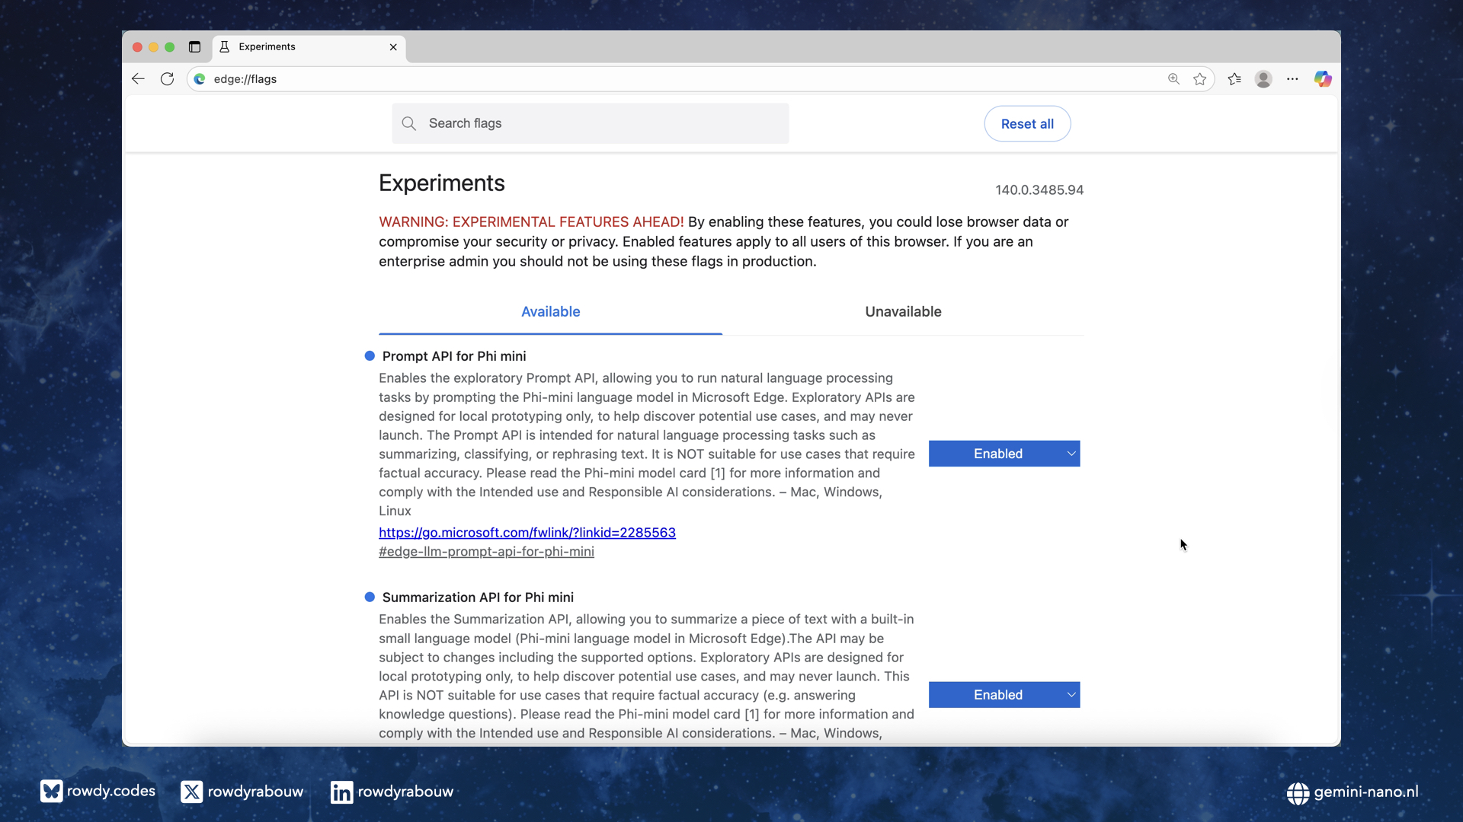This screenshot has width=1463, height=822.
Task: Select the Available tab
Action: click(550, 312)
